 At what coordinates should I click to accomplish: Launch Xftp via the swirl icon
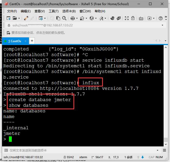(112, 18)
